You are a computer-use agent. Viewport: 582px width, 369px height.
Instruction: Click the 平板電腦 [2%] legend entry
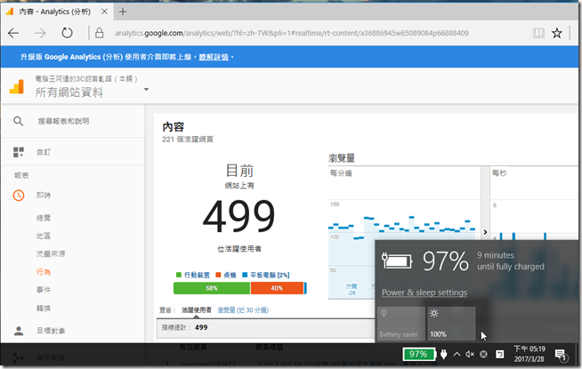266,275
